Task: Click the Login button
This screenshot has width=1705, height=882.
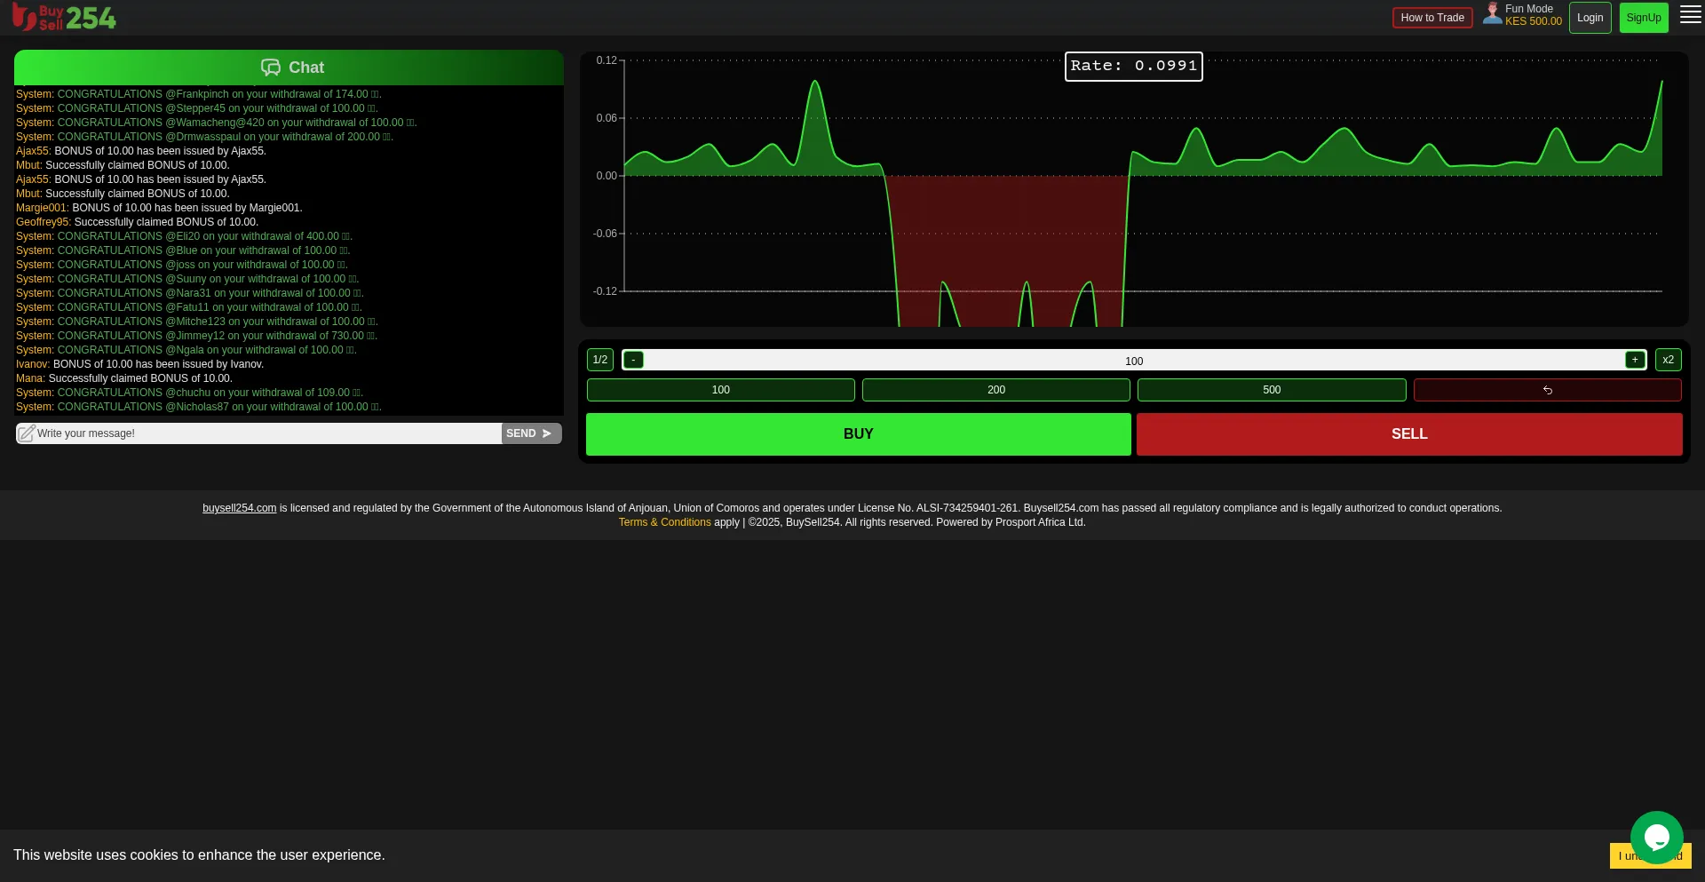Action: 1590,18
